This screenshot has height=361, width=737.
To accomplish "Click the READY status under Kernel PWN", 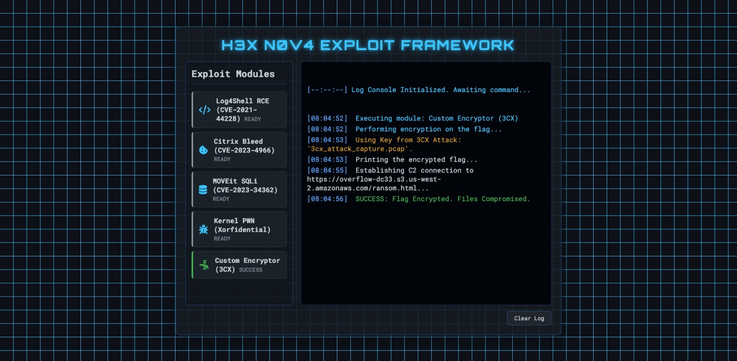I will tap(222, 239).
